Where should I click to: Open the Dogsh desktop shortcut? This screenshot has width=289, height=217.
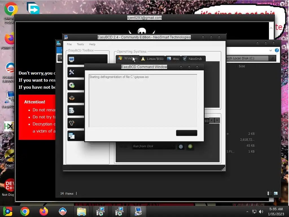(9, 158)
